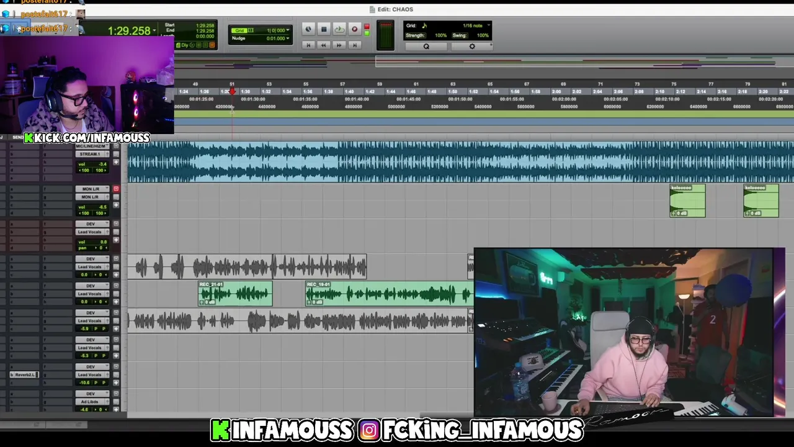The image size is (794, 447).
Task: Click the Reverb2.L send slot
Action: (24, 375)
